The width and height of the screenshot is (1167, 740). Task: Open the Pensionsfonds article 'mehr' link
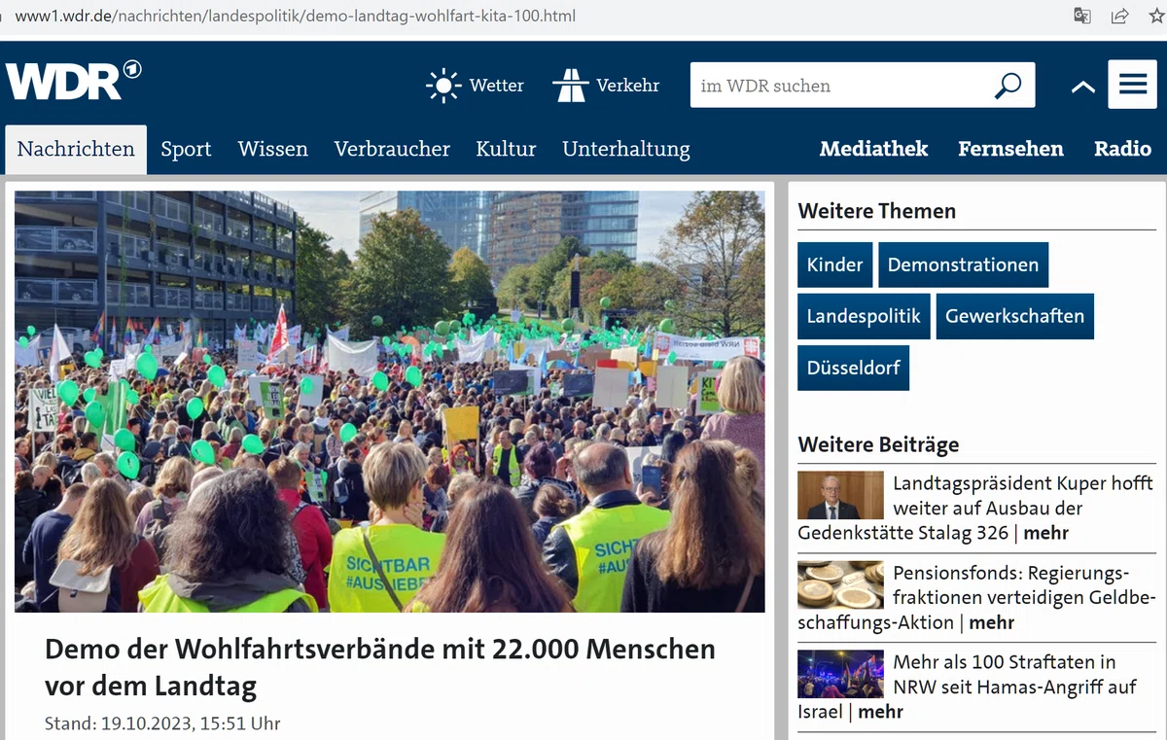[x=992, y=622]
